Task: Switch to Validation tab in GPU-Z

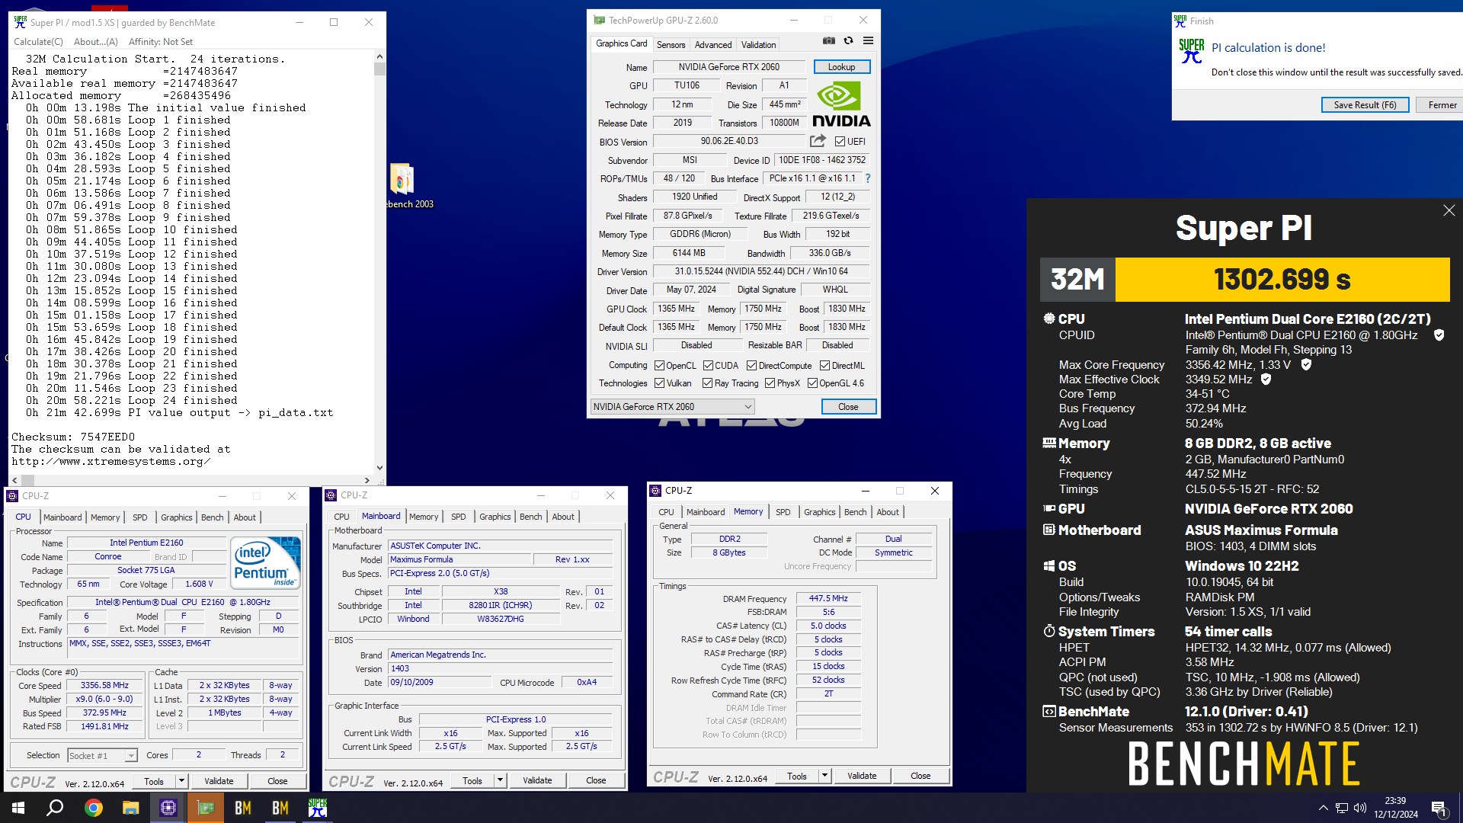Action: pos(759,45)
